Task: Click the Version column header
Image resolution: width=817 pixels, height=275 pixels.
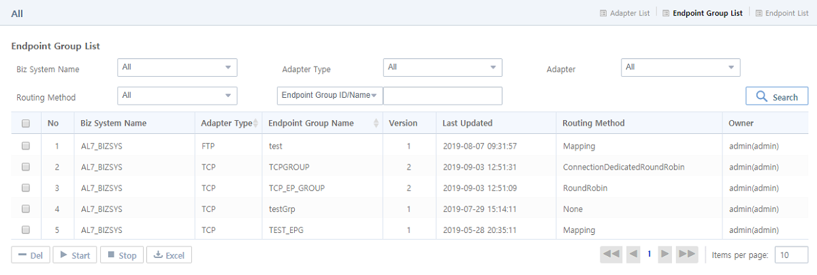Action: tap(403, 124)
